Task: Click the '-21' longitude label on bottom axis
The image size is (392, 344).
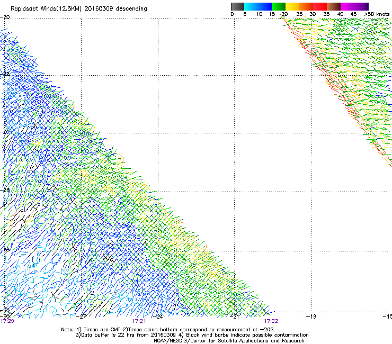Action: tap(235, 317)
